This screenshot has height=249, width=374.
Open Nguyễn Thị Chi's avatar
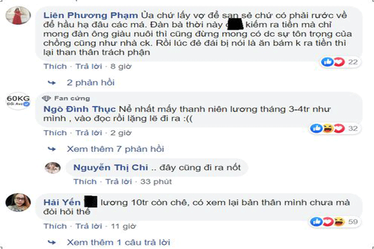click(x=53, y=167)
